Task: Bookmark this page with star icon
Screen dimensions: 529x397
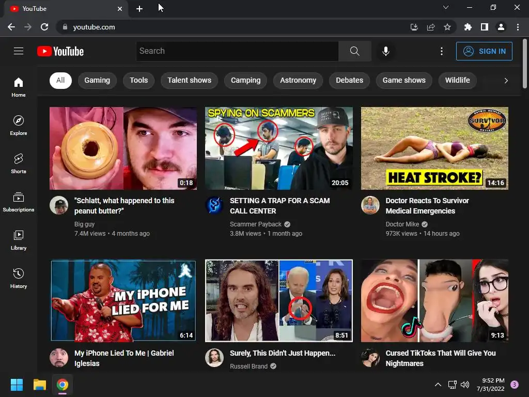Action: point(447,27)
